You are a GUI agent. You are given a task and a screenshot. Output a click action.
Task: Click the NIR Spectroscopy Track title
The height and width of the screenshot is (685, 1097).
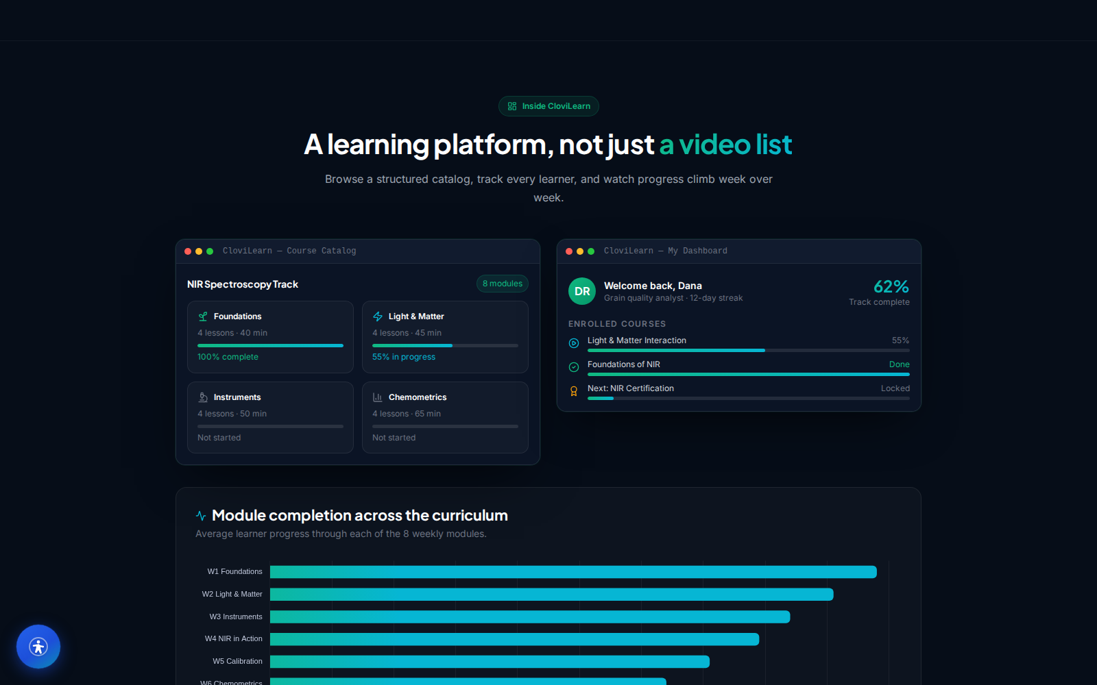pos(243,284)
